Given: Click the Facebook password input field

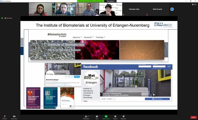Looking at the screenshot, I should point(159,66).
